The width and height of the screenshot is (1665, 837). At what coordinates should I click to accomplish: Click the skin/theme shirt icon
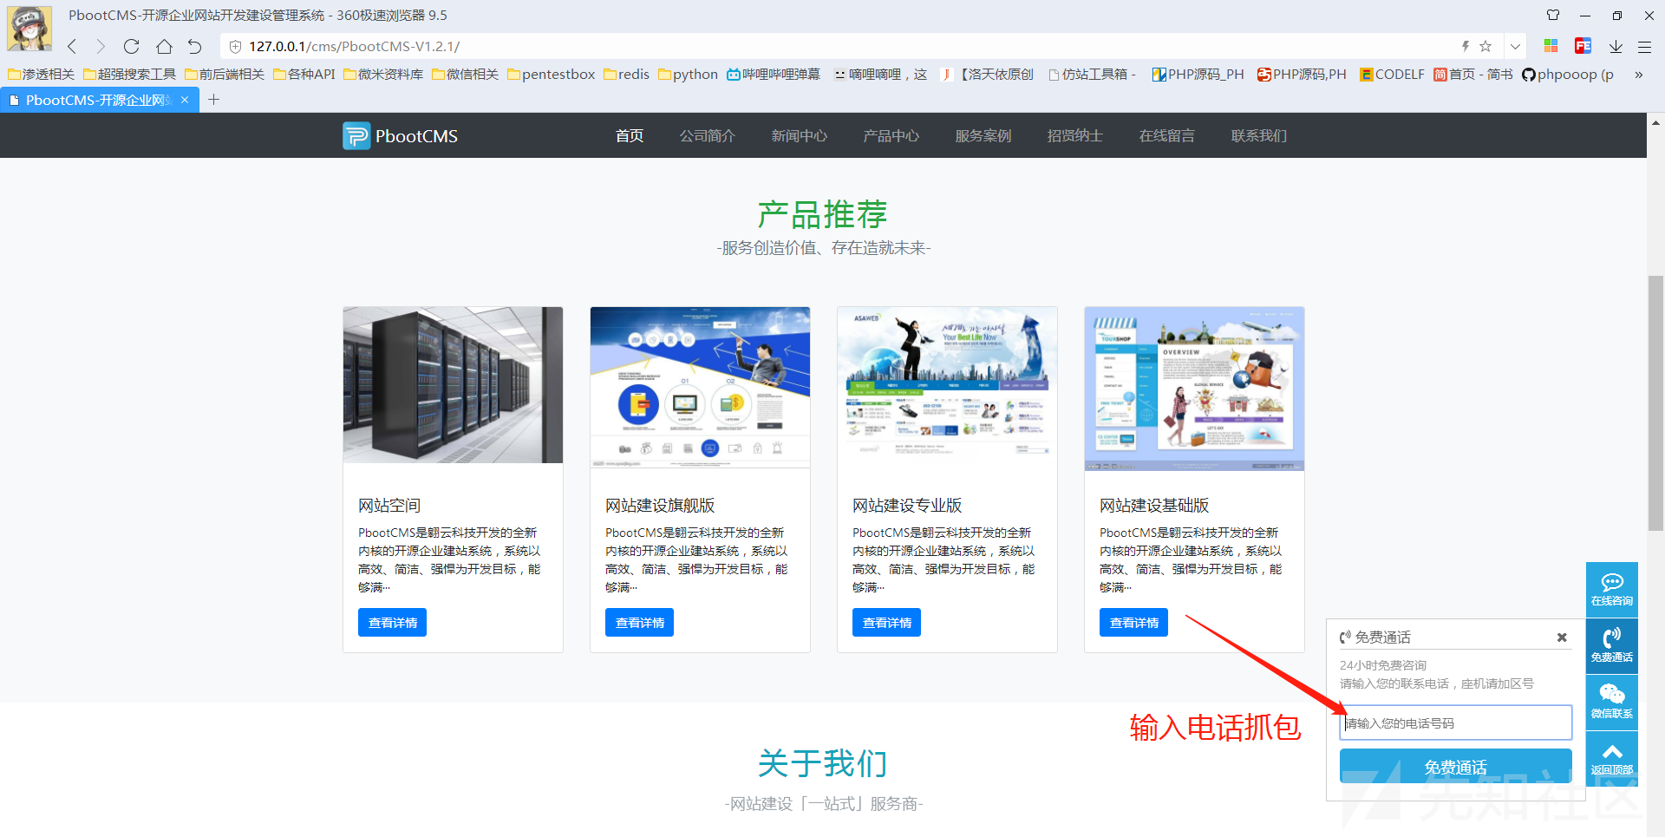point(1553,16)
